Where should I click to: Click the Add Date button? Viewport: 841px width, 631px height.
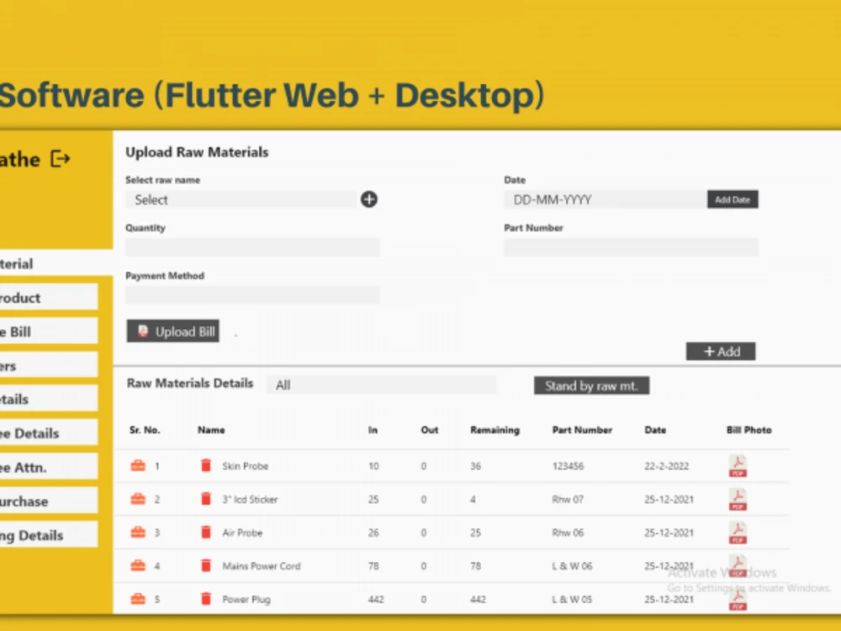tap(733, 199)
